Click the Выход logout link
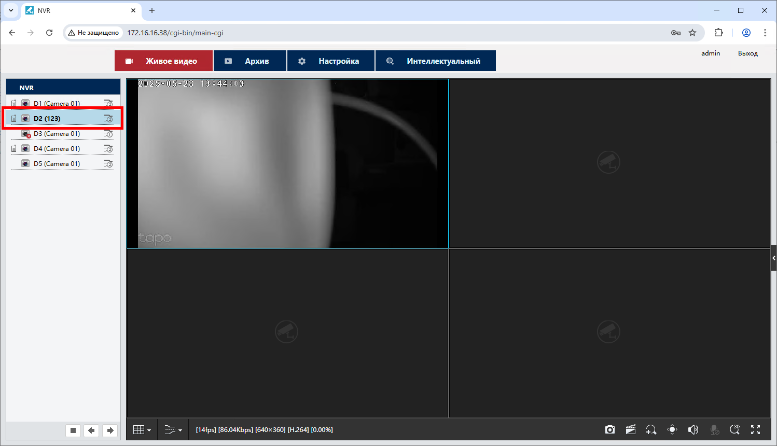This screenshot has height=446, width=777. (748, 53)
